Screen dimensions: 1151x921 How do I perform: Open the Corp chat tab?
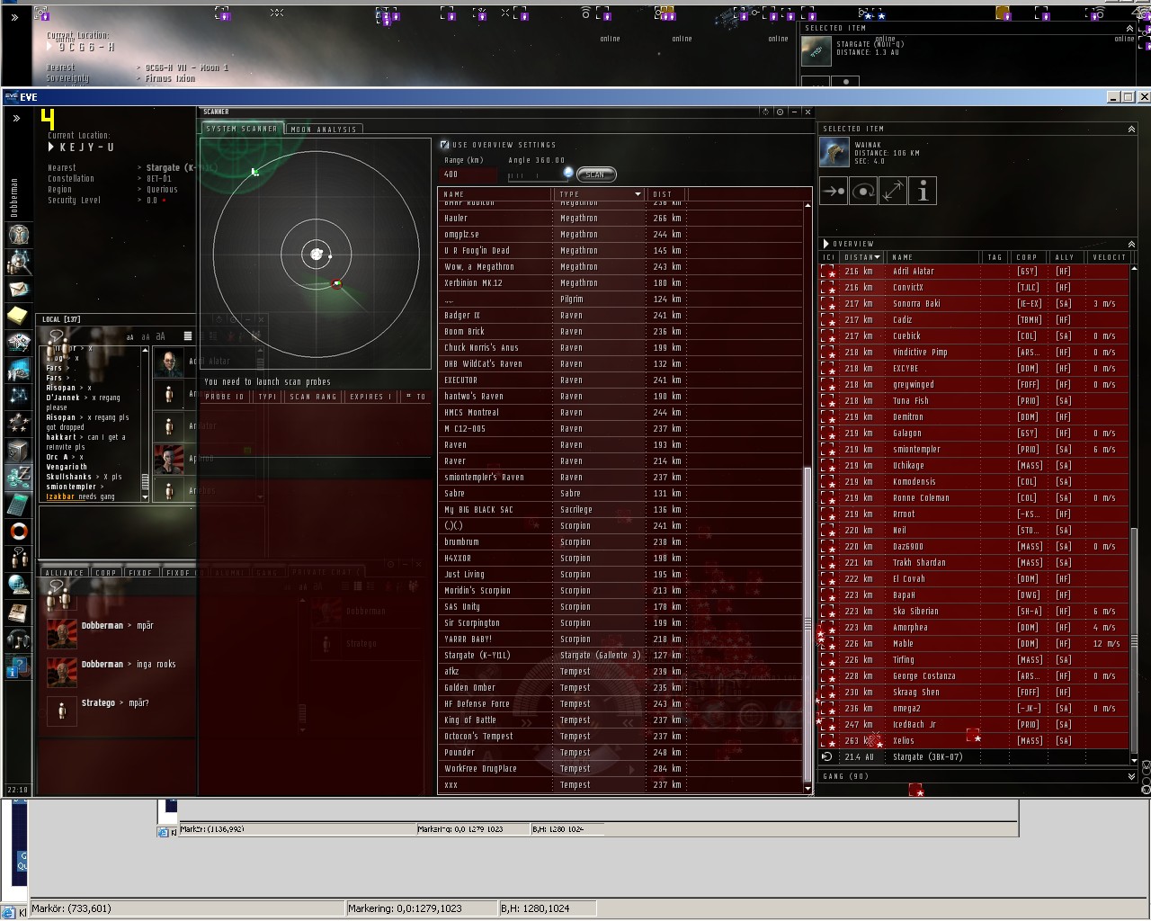pyautogui.click(x=106, y=572)
